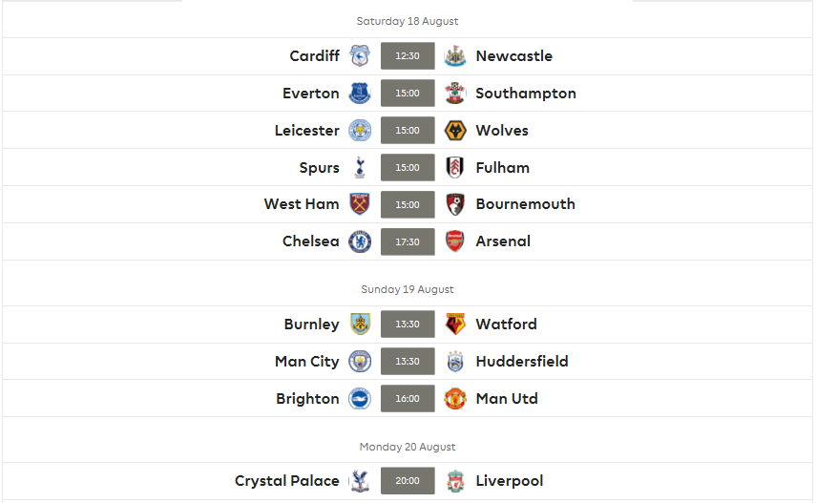Viewport: 816px width, 503px height.
Task: Open the 20:00 Crystal Palace v Liverpool time
Action: tap(408, 481)
